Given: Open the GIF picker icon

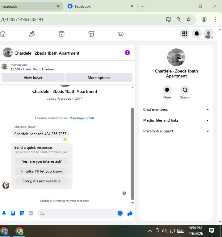Looking at the screenshot, I should (31, 213).
